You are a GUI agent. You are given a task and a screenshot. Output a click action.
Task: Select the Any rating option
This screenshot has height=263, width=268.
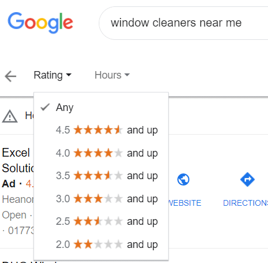point(101,108)
